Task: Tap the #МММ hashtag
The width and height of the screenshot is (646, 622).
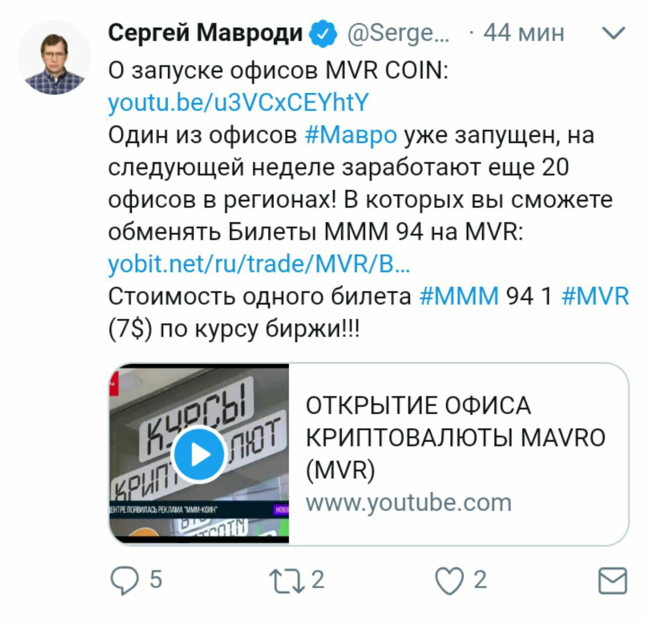Action: [x=459, y=296]
